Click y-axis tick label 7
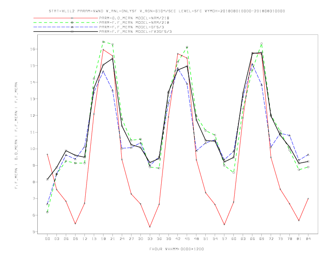The height and width of the screenshot is (260, 336). point(34,199)
